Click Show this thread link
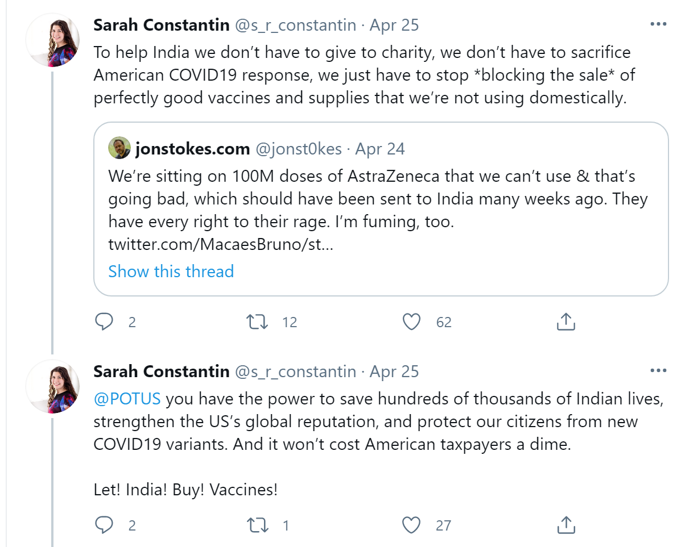 pos(171,271)
